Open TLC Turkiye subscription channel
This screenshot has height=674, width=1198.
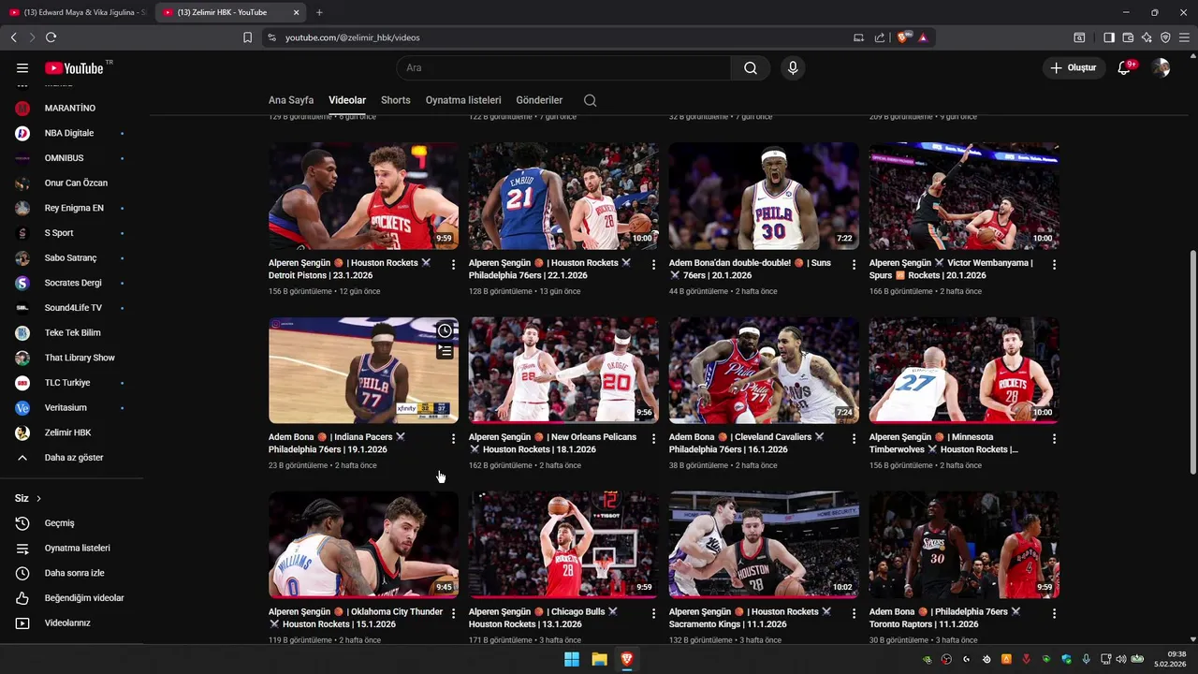(x=66, y=383)
